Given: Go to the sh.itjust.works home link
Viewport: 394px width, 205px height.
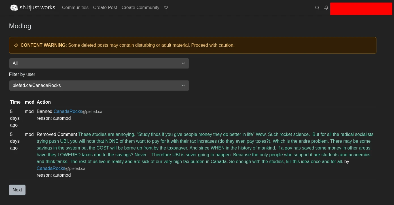Looking at the screenshot, I should [37, 8].
